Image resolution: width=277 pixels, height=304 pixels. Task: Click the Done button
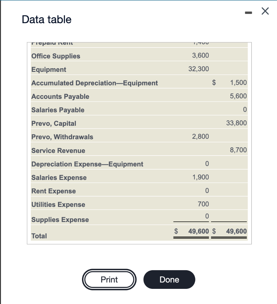(x=169, y=279)
